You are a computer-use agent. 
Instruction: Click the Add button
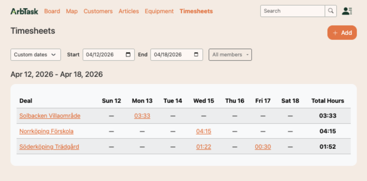(x=342, y=33)
